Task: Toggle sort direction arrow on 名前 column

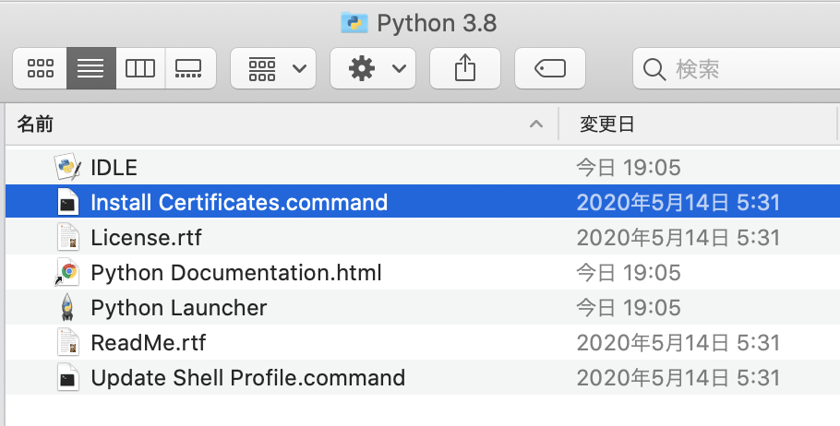Action: click(x=535, y=124)
